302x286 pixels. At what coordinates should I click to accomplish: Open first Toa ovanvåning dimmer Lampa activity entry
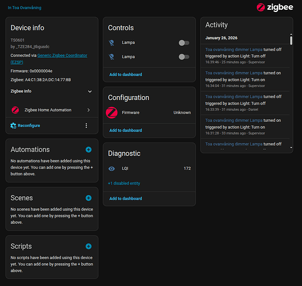point(234,50)
